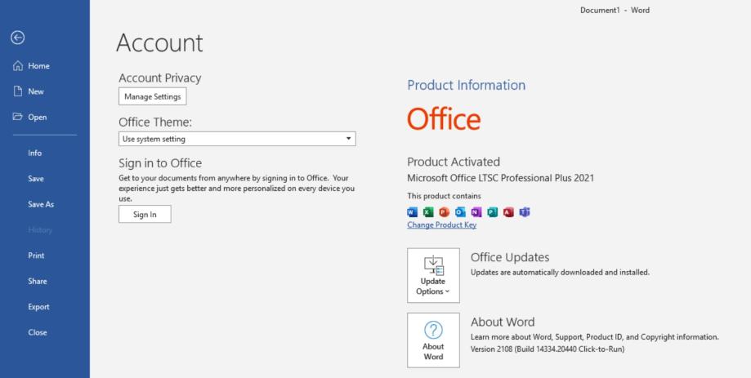Open the Export page

pos(38,307)
